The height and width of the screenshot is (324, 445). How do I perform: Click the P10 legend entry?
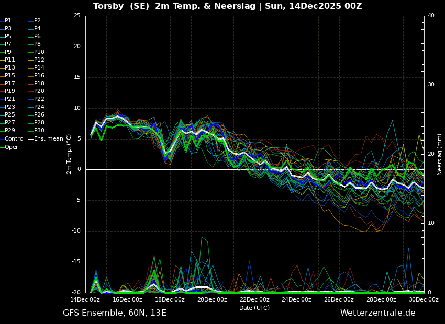click(37, 52)
